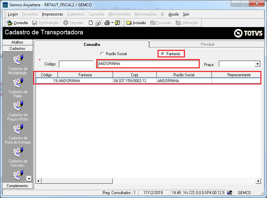Click the time 14:48 in status bar
Viewport: 267px width, 198px height.
(x=176, y=193)
